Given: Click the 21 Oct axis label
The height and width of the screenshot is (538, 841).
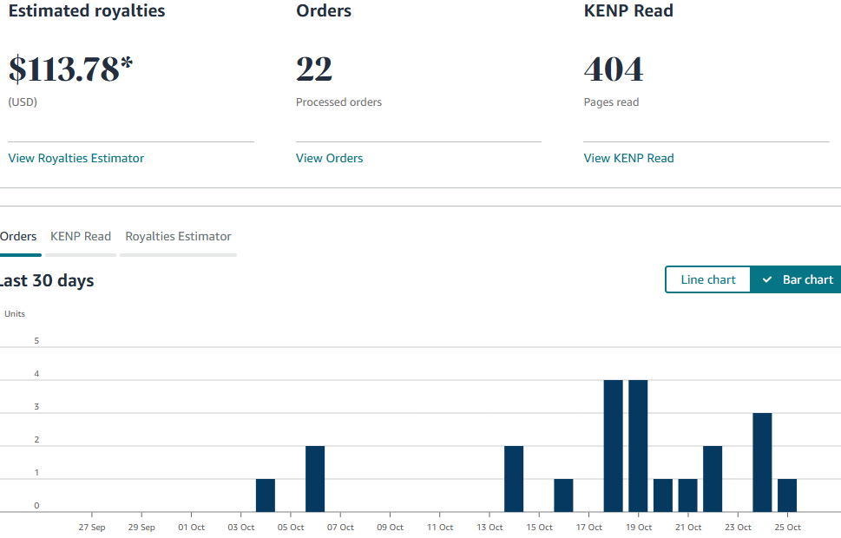Looking at the screenshot, I should click(x=688, y=528).
